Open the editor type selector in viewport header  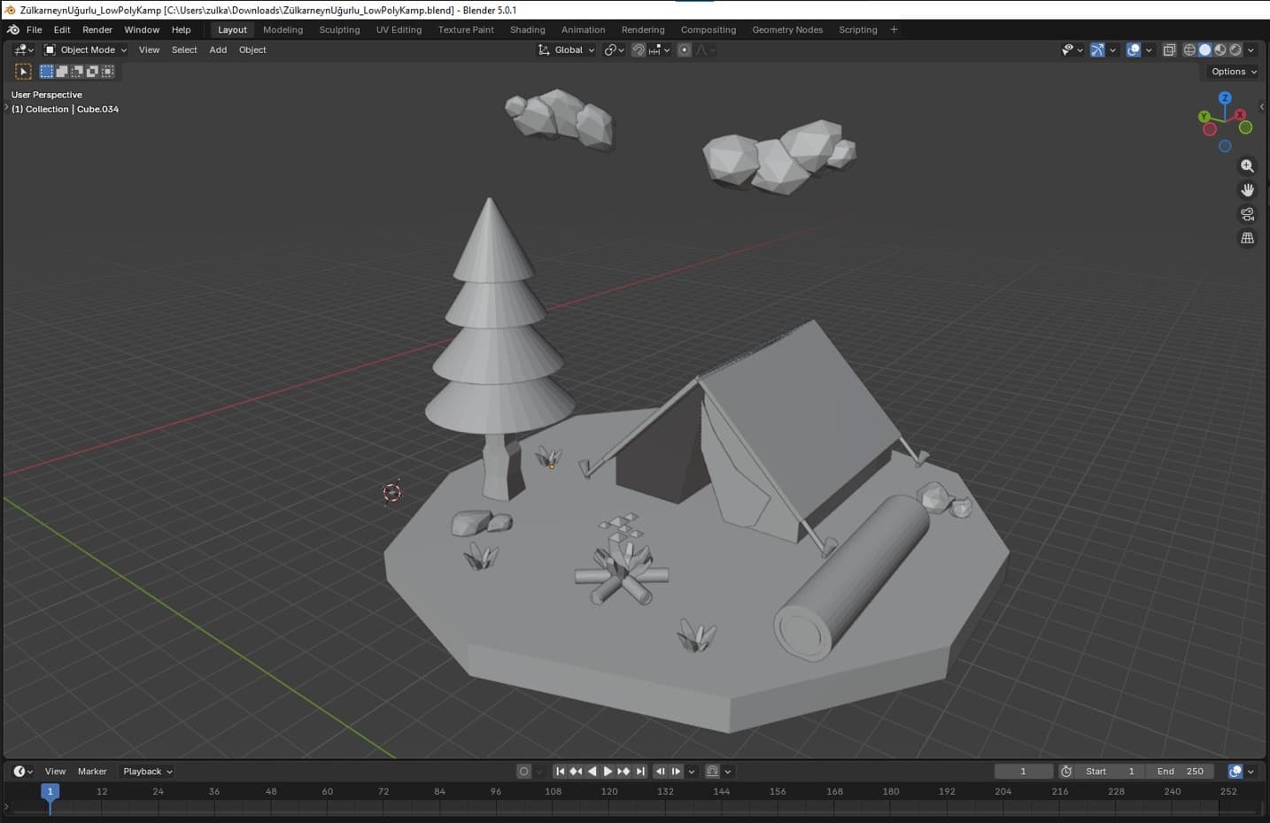(x=24, y=50)
